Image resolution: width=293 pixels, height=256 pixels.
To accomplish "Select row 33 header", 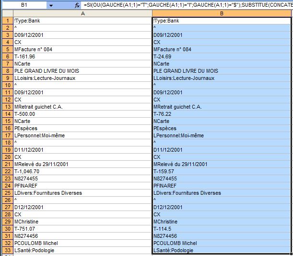I will (x=6, y=250).
